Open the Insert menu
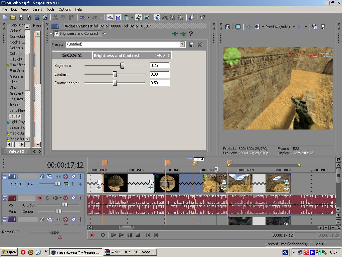This screenshot has height=257, width=342. pyautogui.click(x=37, y=9)
